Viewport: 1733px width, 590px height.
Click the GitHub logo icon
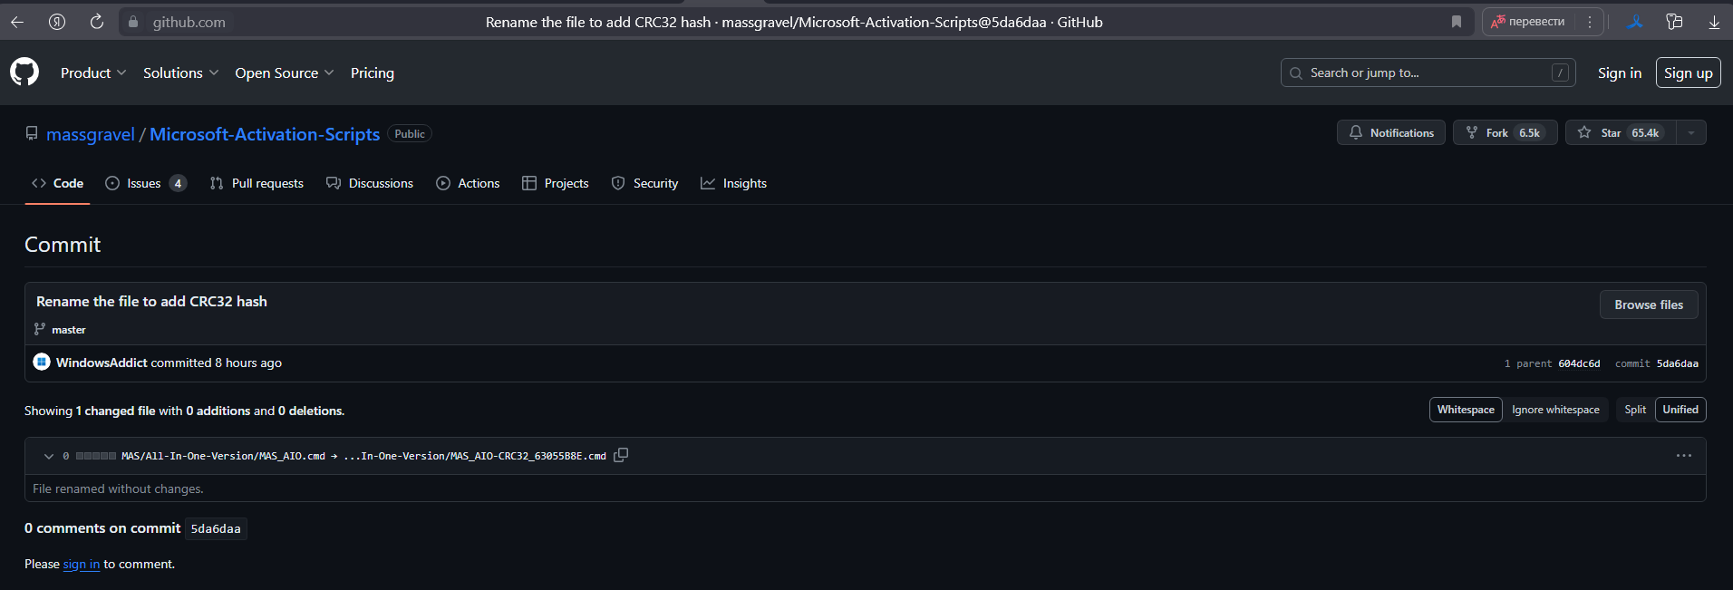coord(24,72)
